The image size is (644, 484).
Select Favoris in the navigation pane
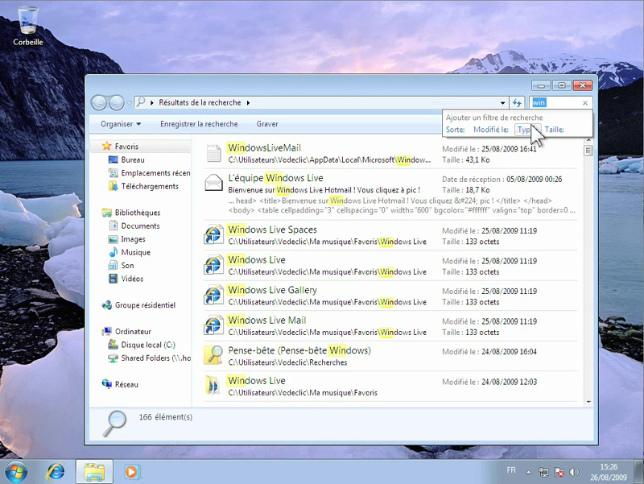click(126, 147)
